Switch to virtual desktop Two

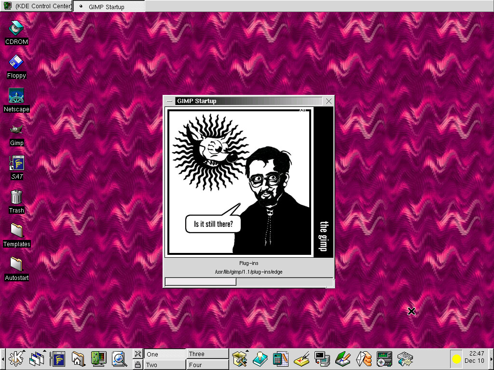[165, 365]
